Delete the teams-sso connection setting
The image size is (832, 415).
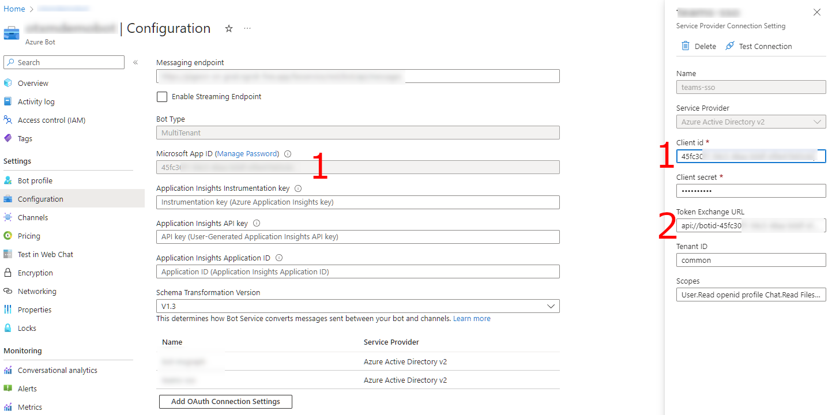coord(698,46)
